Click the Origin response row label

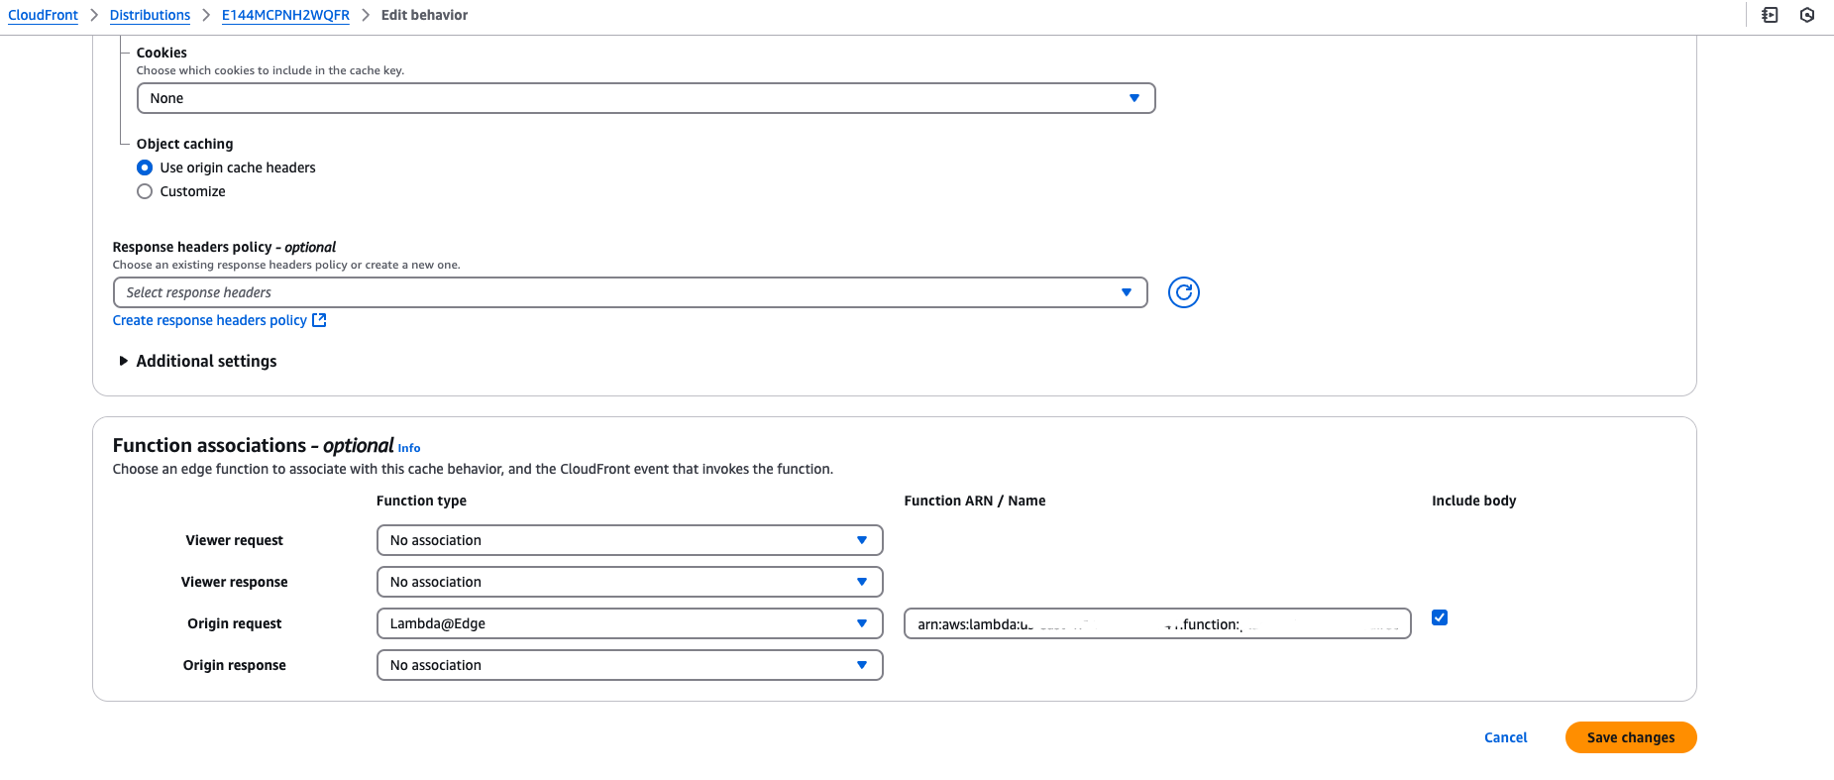[235, 665]
